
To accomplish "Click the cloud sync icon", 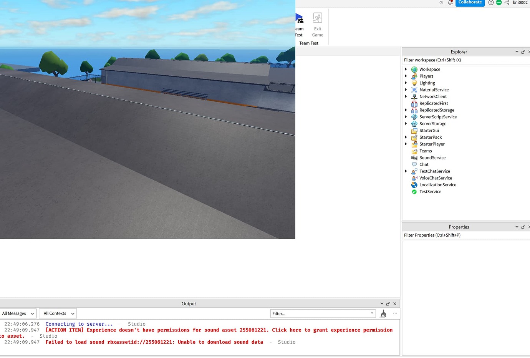I will 441,2.
